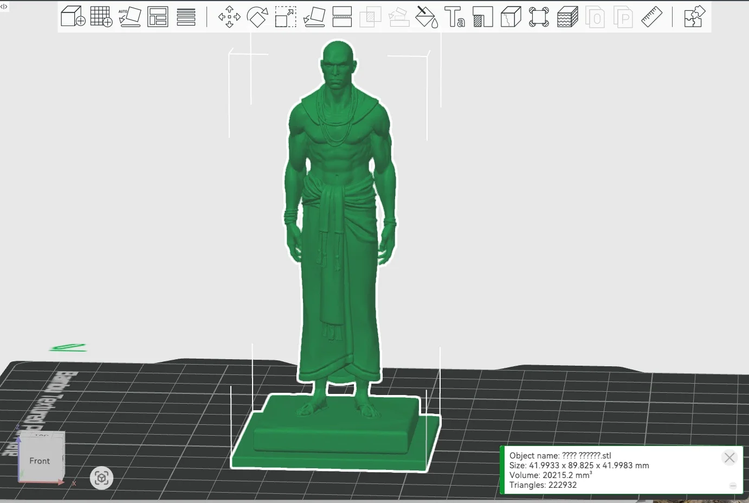Click the Arrange all objects icon
Image resolution: width=749 pixels, height=503 pixels.
point(158,16)
